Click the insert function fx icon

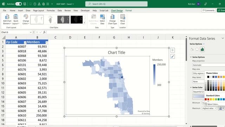44,32
